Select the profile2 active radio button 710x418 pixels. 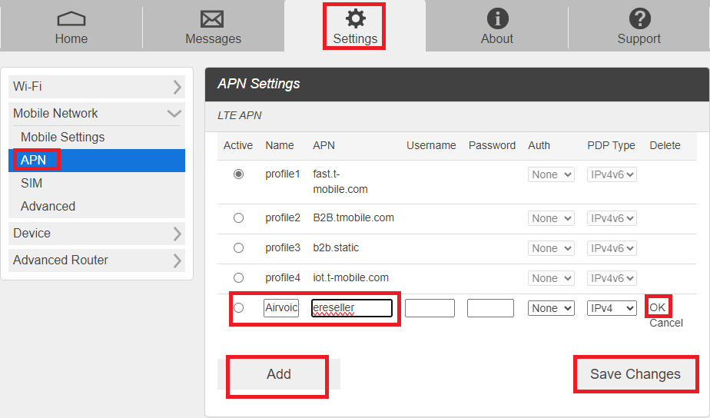coord(239,217)
